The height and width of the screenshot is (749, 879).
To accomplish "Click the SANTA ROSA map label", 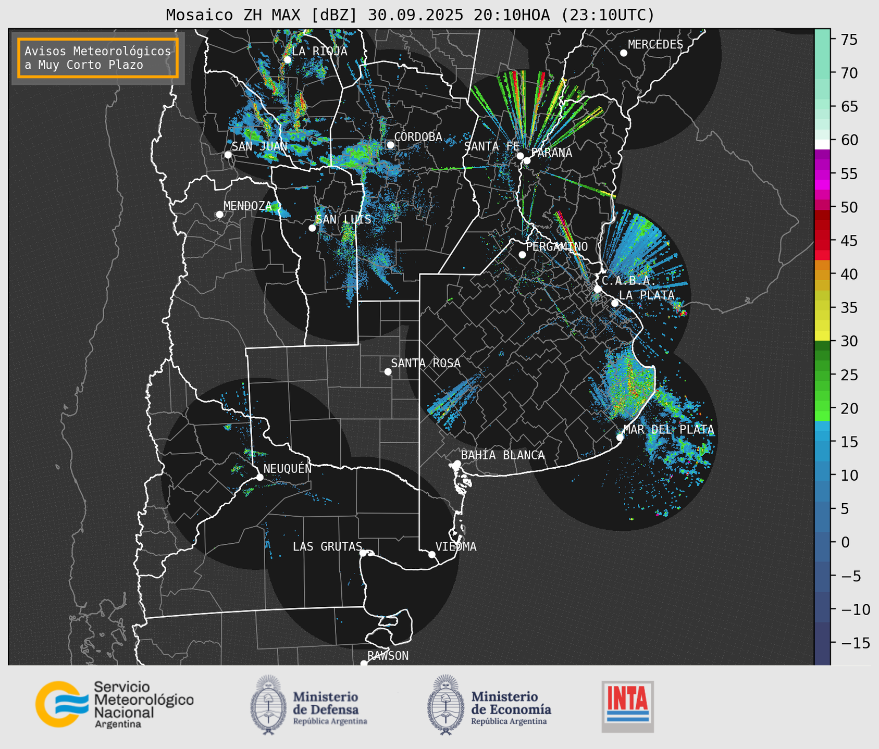I will click(426, 363).
